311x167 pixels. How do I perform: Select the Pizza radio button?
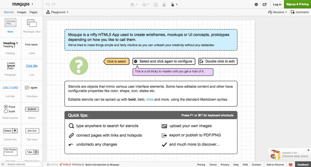point(6,107)
